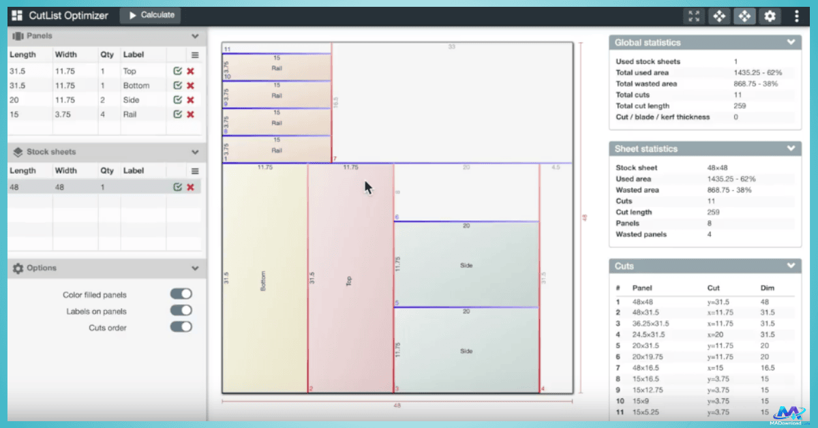Open the three-dot overflow menu
This screenshot has width=818, height=428.
click(x=797, y=16)
